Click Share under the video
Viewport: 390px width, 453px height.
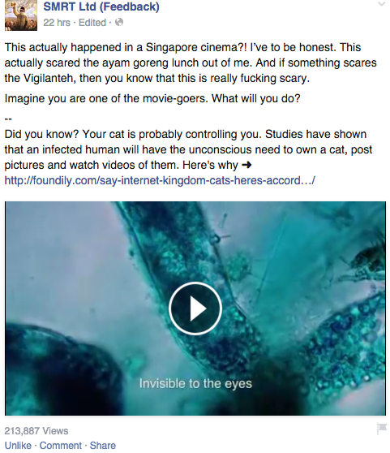[x=103, y=446]
